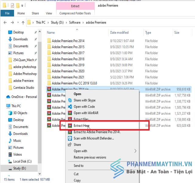Choose Restore previous versions
This screenshot has height=183, width=195.
pos(90,157)
